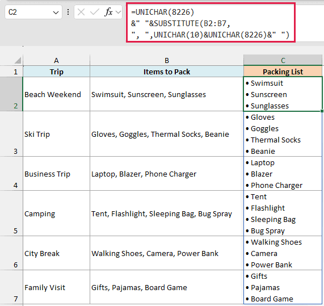Select the Ski Trip cell

tap(56, 134)
